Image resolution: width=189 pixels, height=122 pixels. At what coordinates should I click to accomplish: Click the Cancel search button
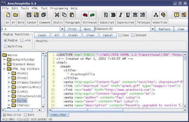(108, 35)
